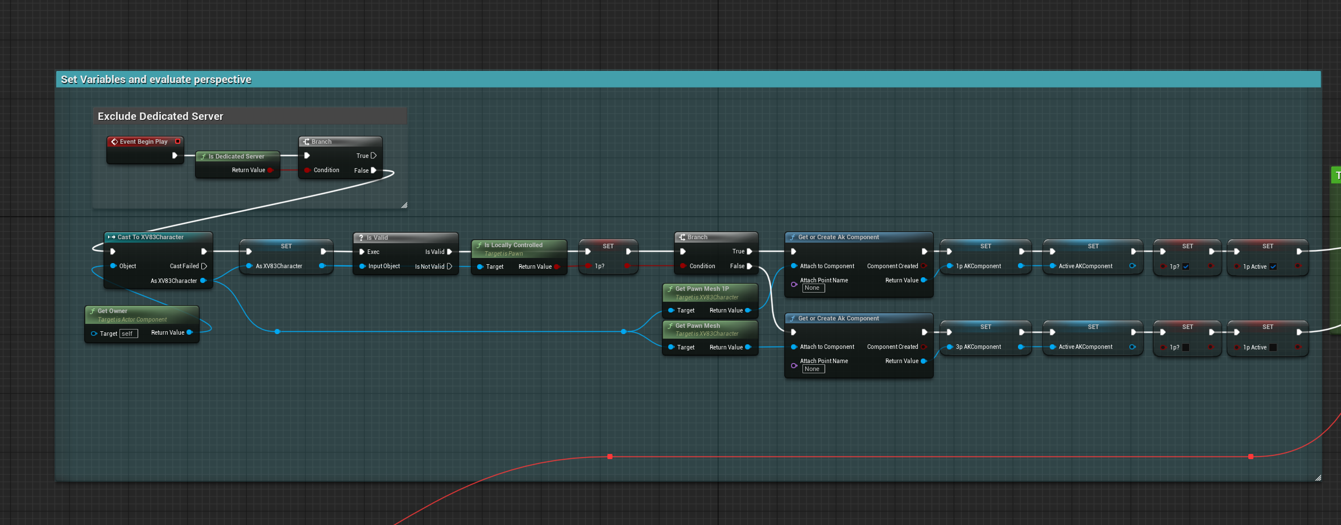Click the Return Value pin of Is Locally Controlled
This screenshot has width=1341, height=525.
[x=557, y=266]
